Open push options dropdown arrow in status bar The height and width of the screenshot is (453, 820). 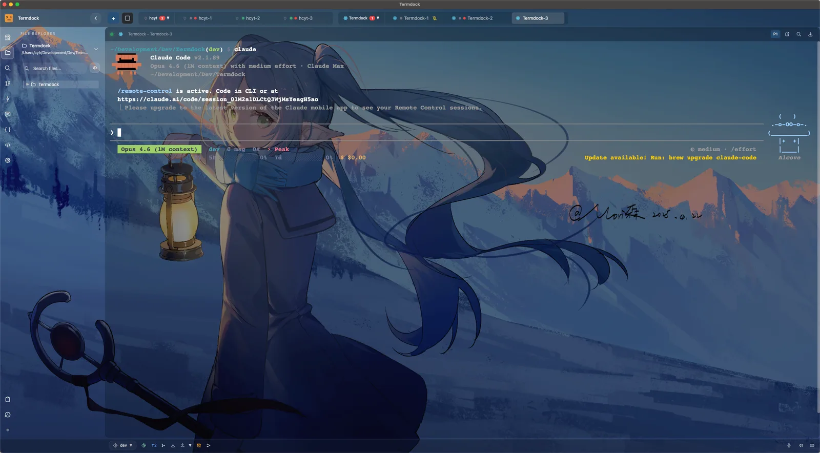[190, 445]
